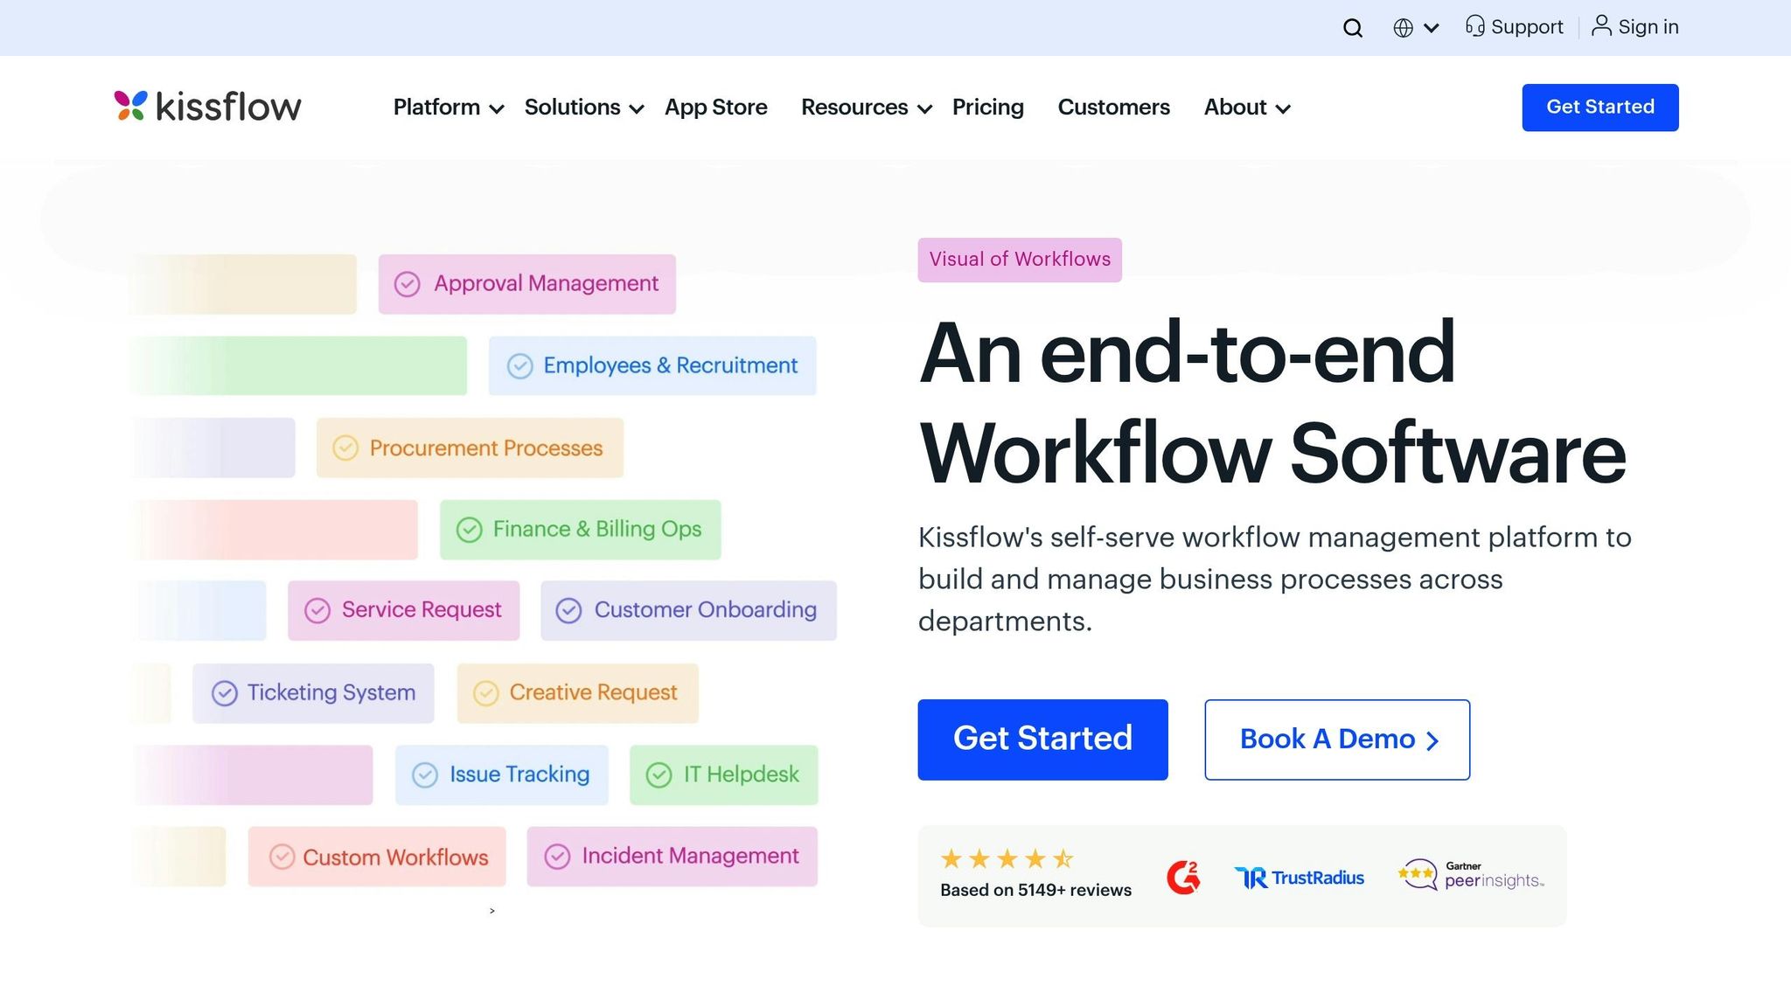Go to the Customers menu item
The width and height of the screenshot is (1791, 1007).
(1113, 108)
